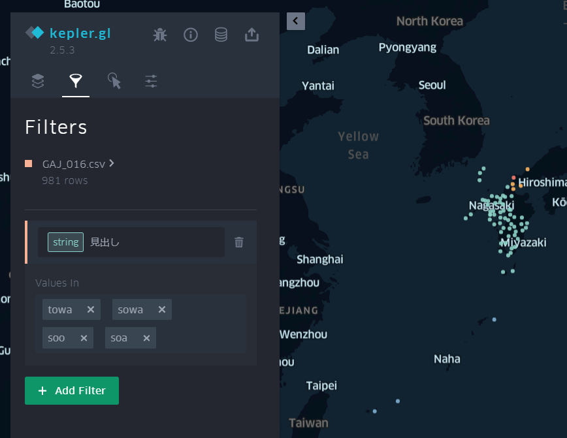
Task: Click the bug report icon
Action: (160, 35)
